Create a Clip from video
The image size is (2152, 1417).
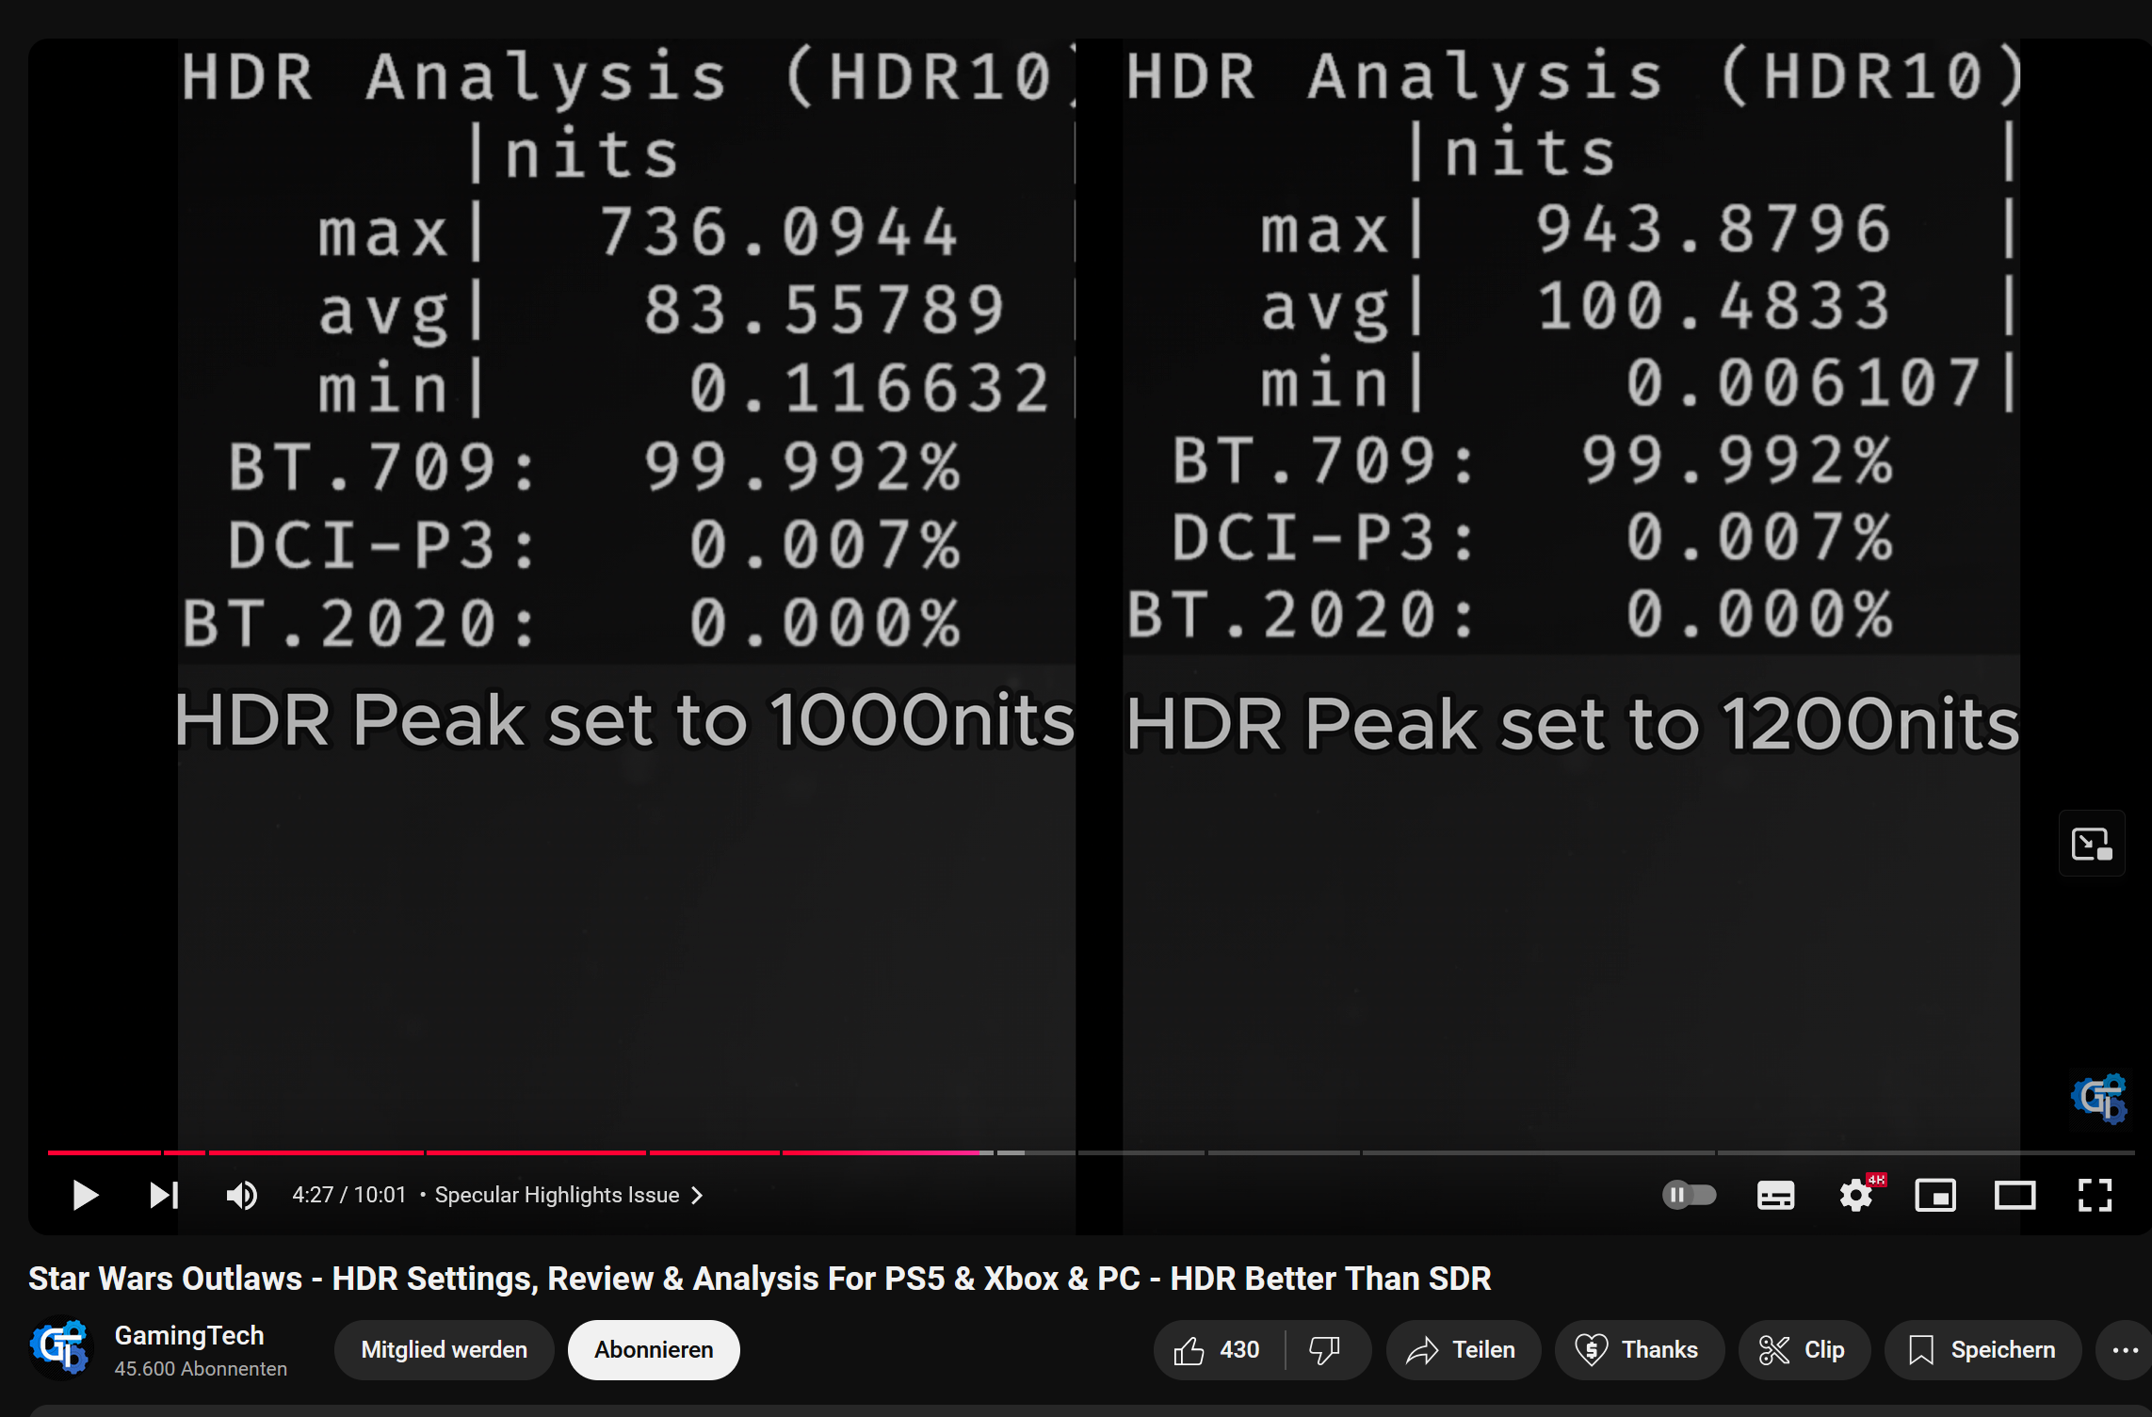(x=1803, y=1349)
